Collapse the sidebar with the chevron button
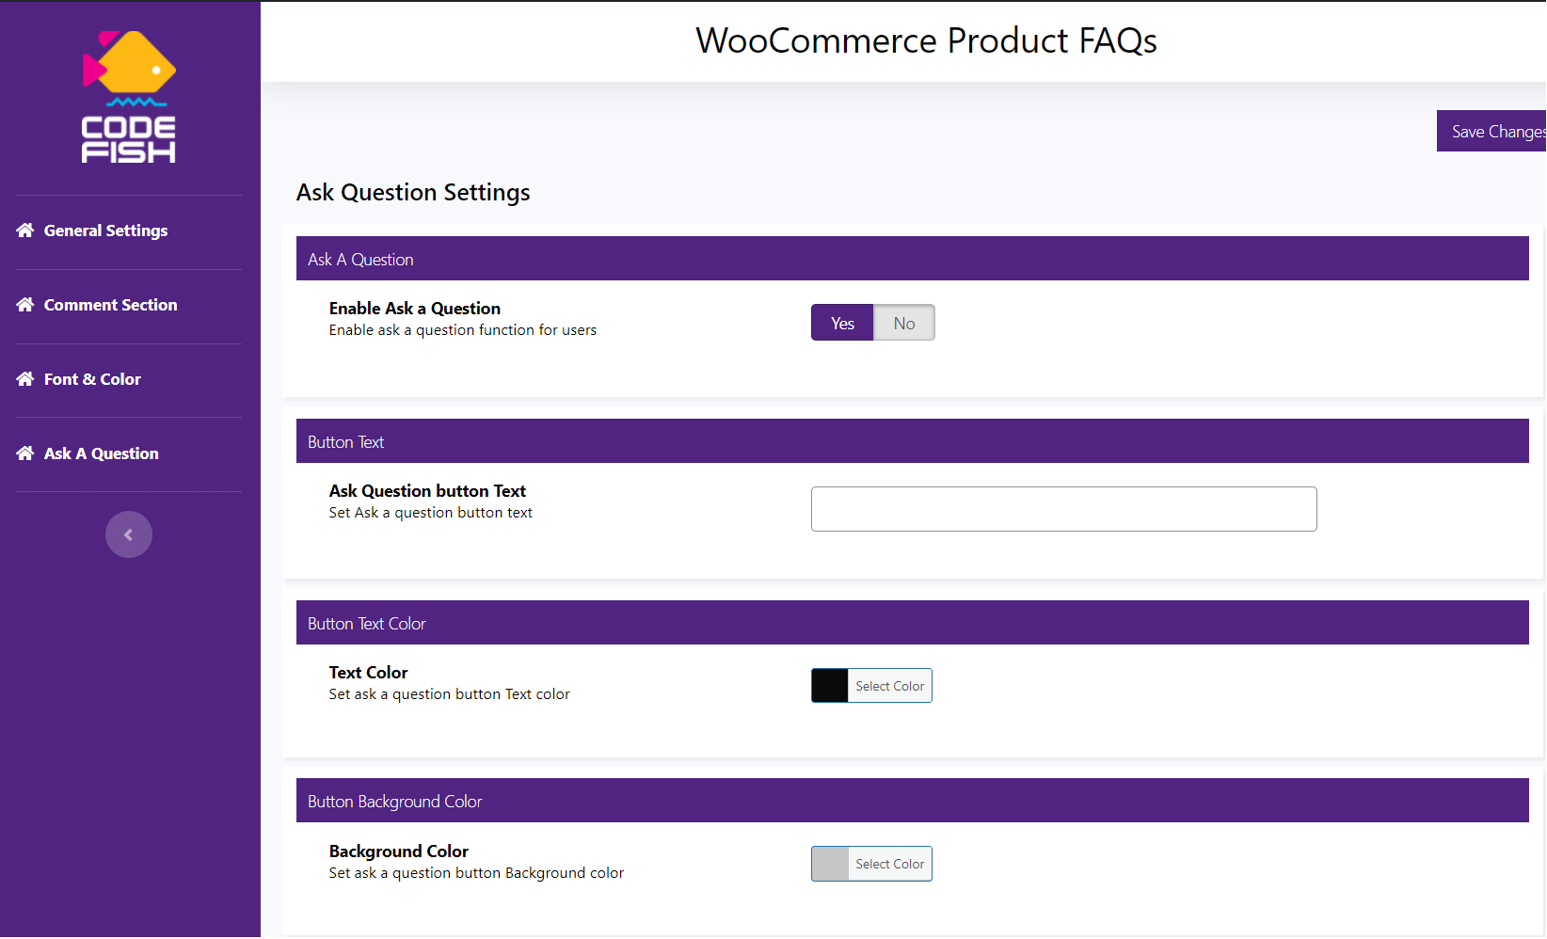This screenshot has height=939, width=1547. 129,534
